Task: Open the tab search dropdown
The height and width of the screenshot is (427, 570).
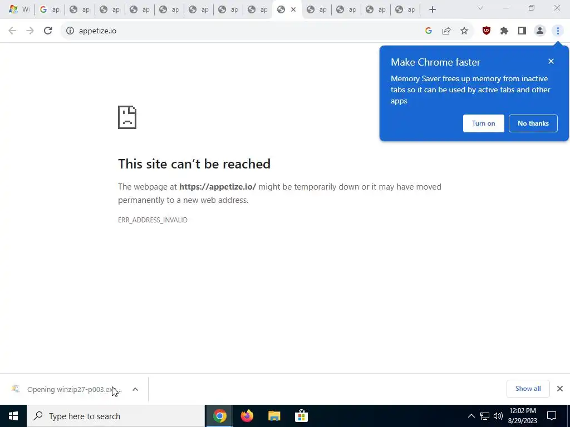Action: pos(480,8)
